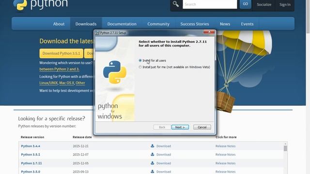Open the Events menu
The height and width of the screenshot is (174, 310).
(247, 24)
